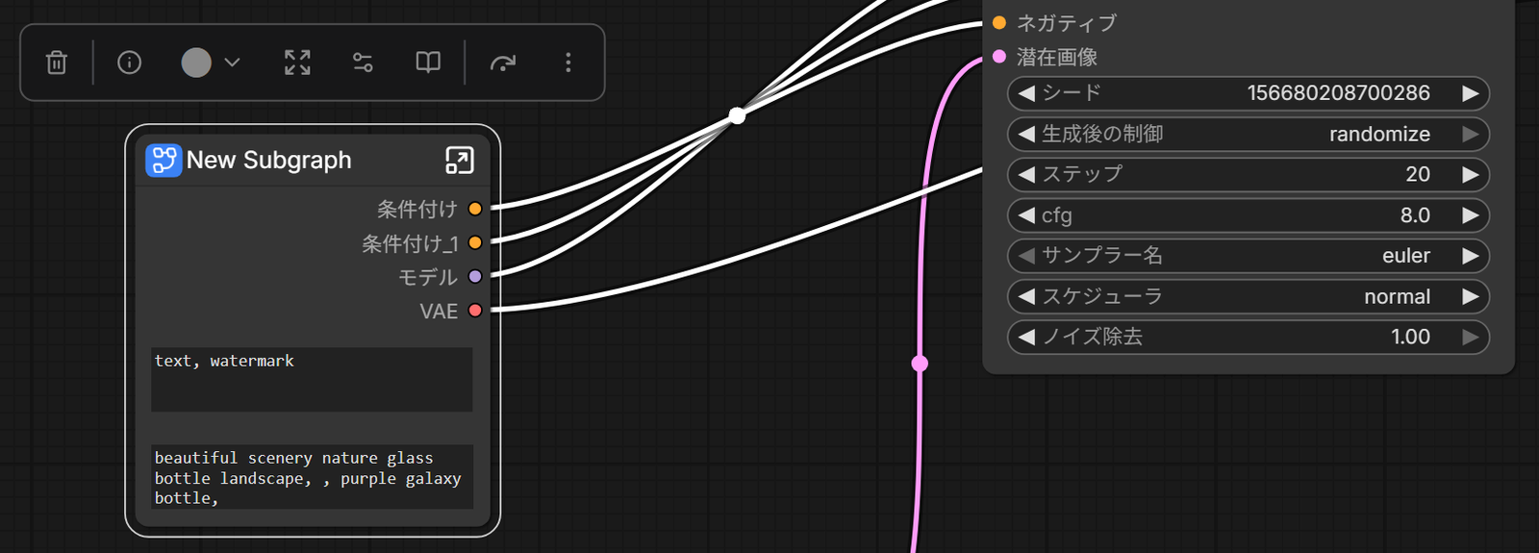The image size is (1539, 553).
Task: Edit the 'text, watermark' prompt field
Action: coord(312,380)
